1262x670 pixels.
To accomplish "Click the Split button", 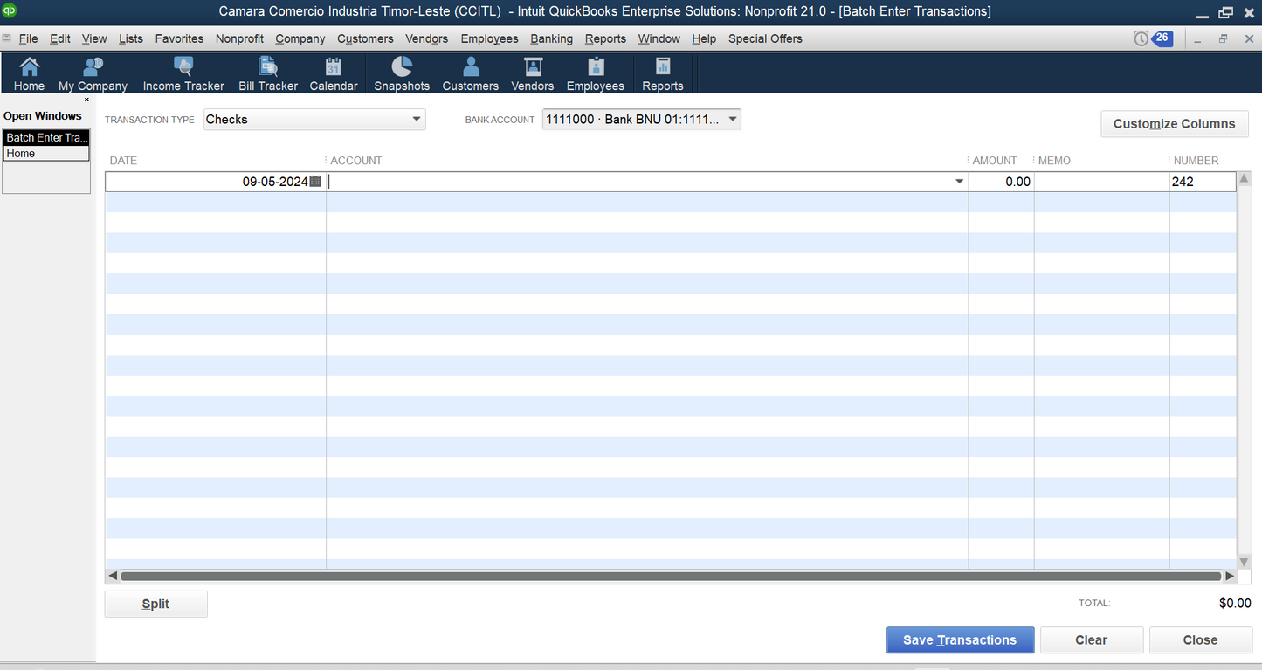I will pos(155,604).
